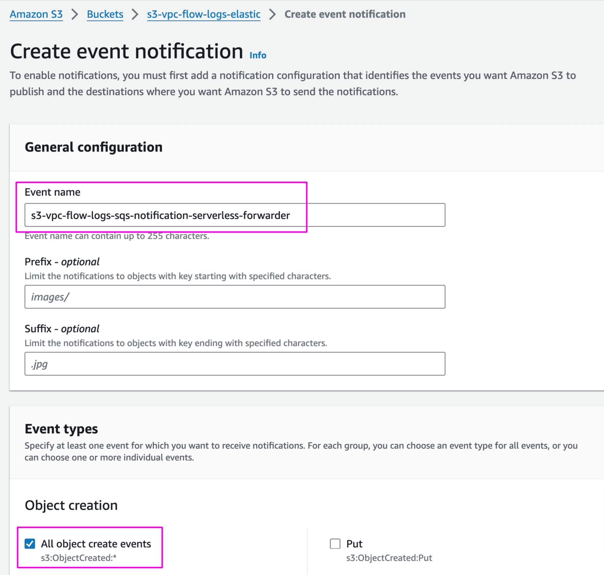This screenshot has width=604, height=575.
Task: Click the s3:ObjectCreated:Put label
Action: coord(388,558)
